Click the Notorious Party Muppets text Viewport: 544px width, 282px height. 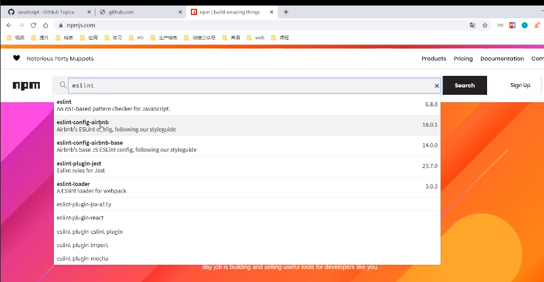[x=61, y=59]
